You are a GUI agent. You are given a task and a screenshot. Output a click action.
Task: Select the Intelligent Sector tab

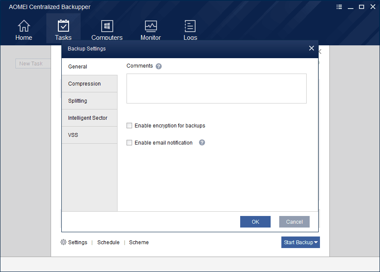point(90,118)
